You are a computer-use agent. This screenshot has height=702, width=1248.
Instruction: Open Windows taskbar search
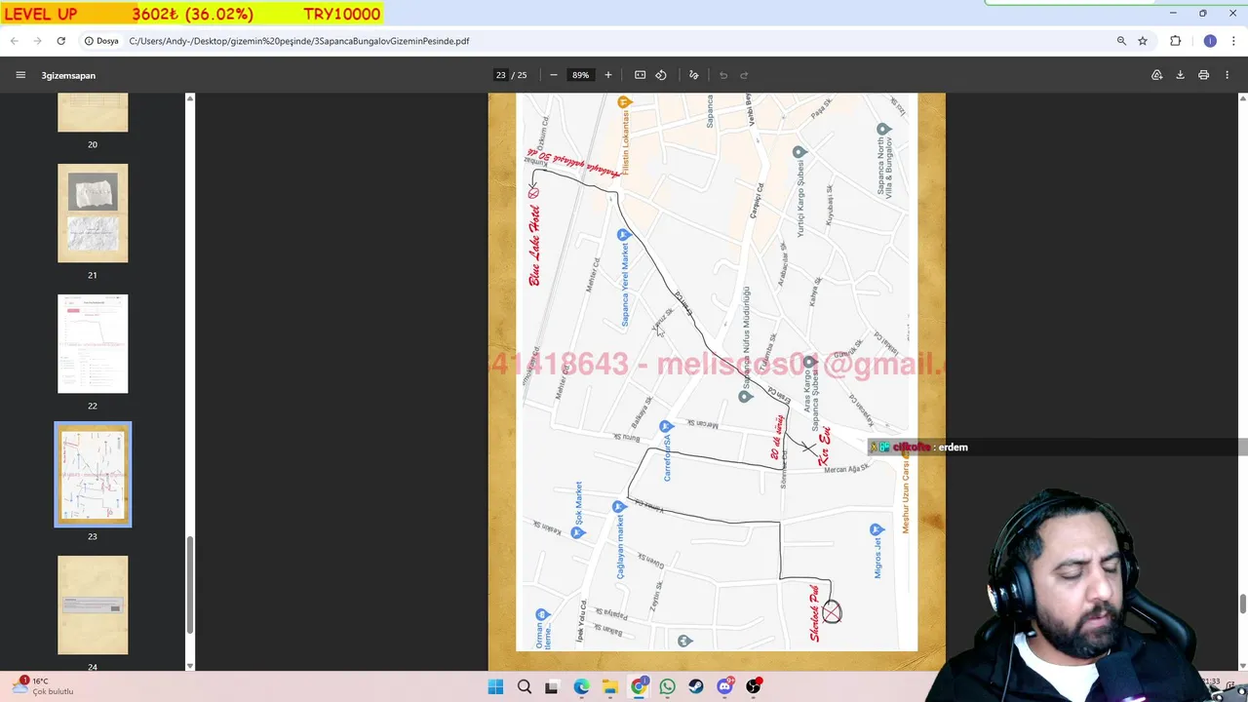click(525, 686)
